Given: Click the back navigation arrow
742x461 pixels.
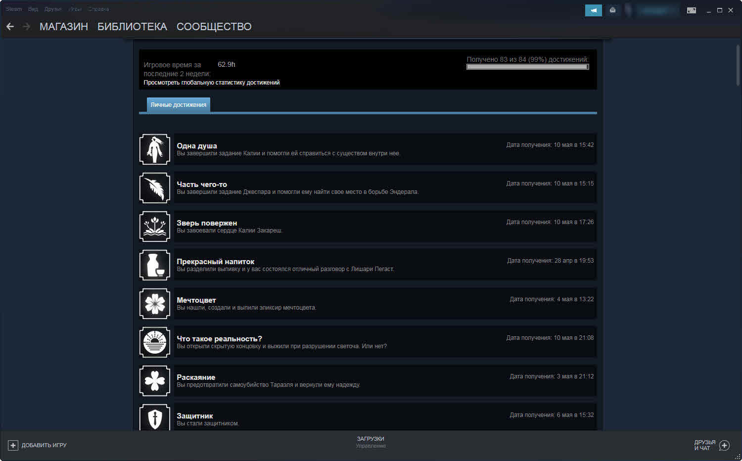Looking at the screenshot, I should pos(10,27).
